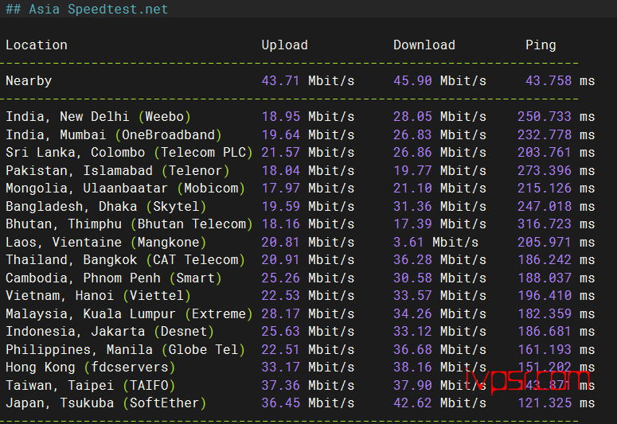Click Islamabad ping value 273.396

click(545, 171)
